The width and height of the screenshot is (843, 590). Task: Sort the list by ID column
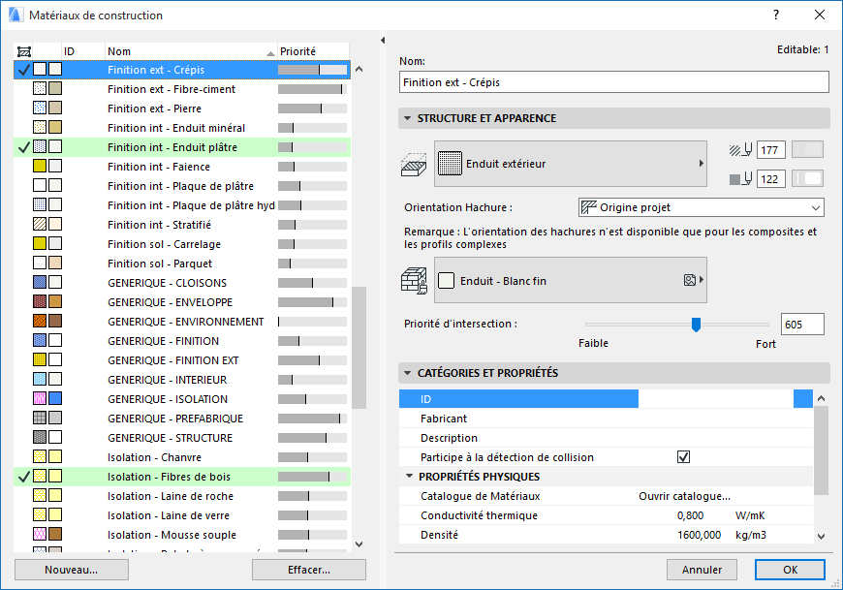point(83,51)
